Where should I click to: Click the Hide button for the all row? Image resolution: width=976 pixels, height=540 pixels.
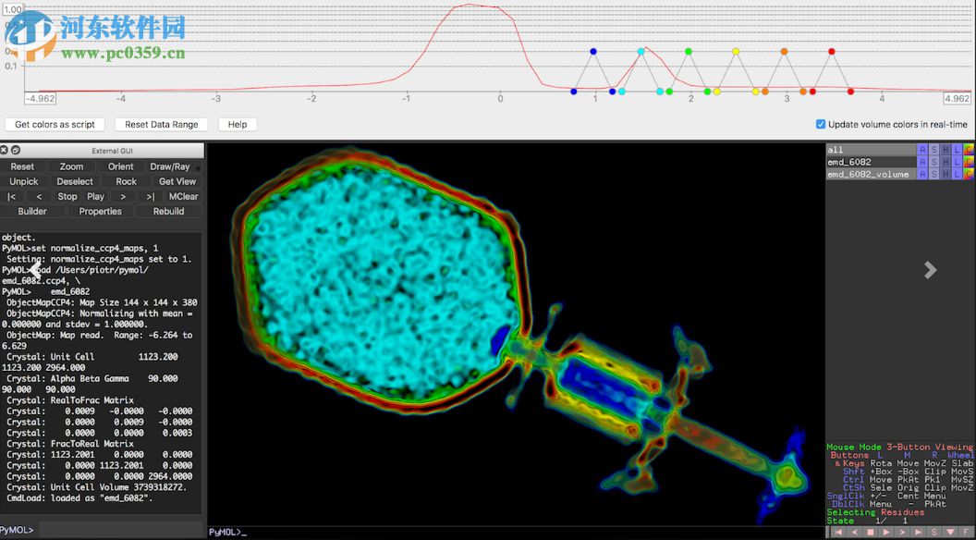click(945, 150)
